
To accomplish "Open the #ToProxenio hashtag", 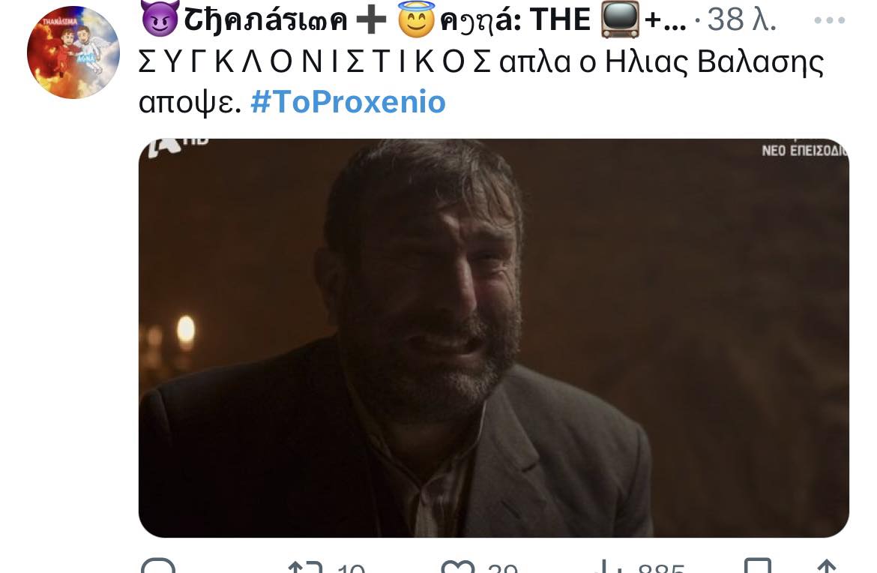I will (348, 102).
